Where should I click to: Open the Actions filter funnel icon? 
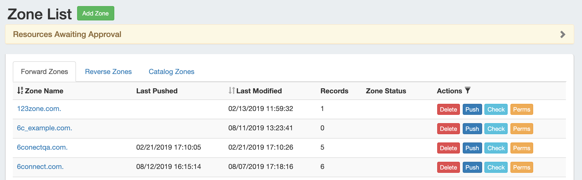click(468, 90)
